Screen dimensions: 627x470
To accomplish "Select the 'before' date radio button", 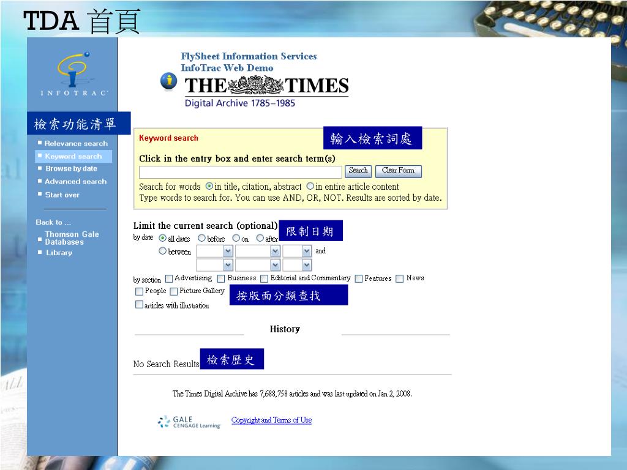I will click(202, 238).
